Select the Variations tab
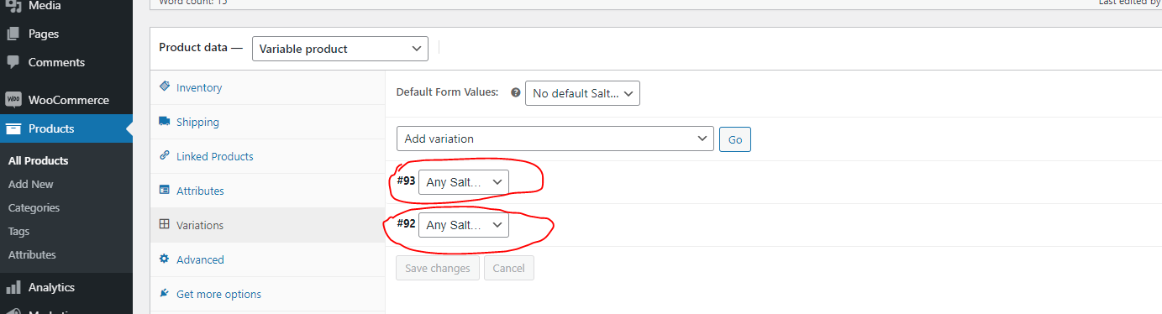The height and width of the screenshot is (314, 1162). [267, 225]
